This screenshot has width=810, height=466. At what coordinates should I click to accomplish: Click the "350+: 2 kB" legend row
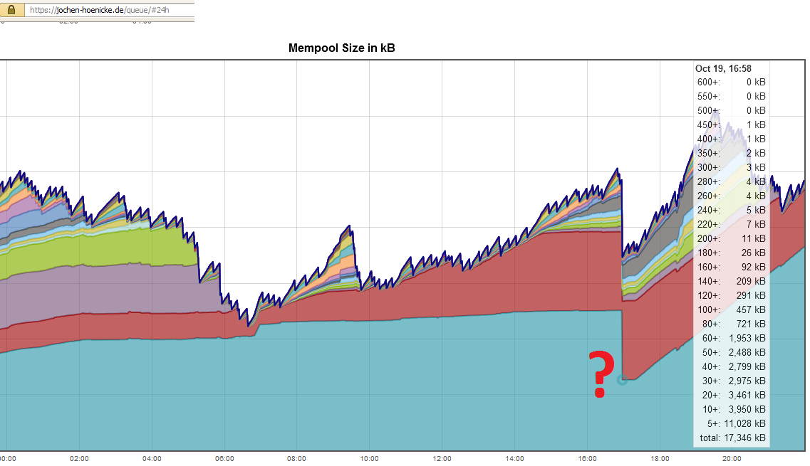click(x=731, y=153)
